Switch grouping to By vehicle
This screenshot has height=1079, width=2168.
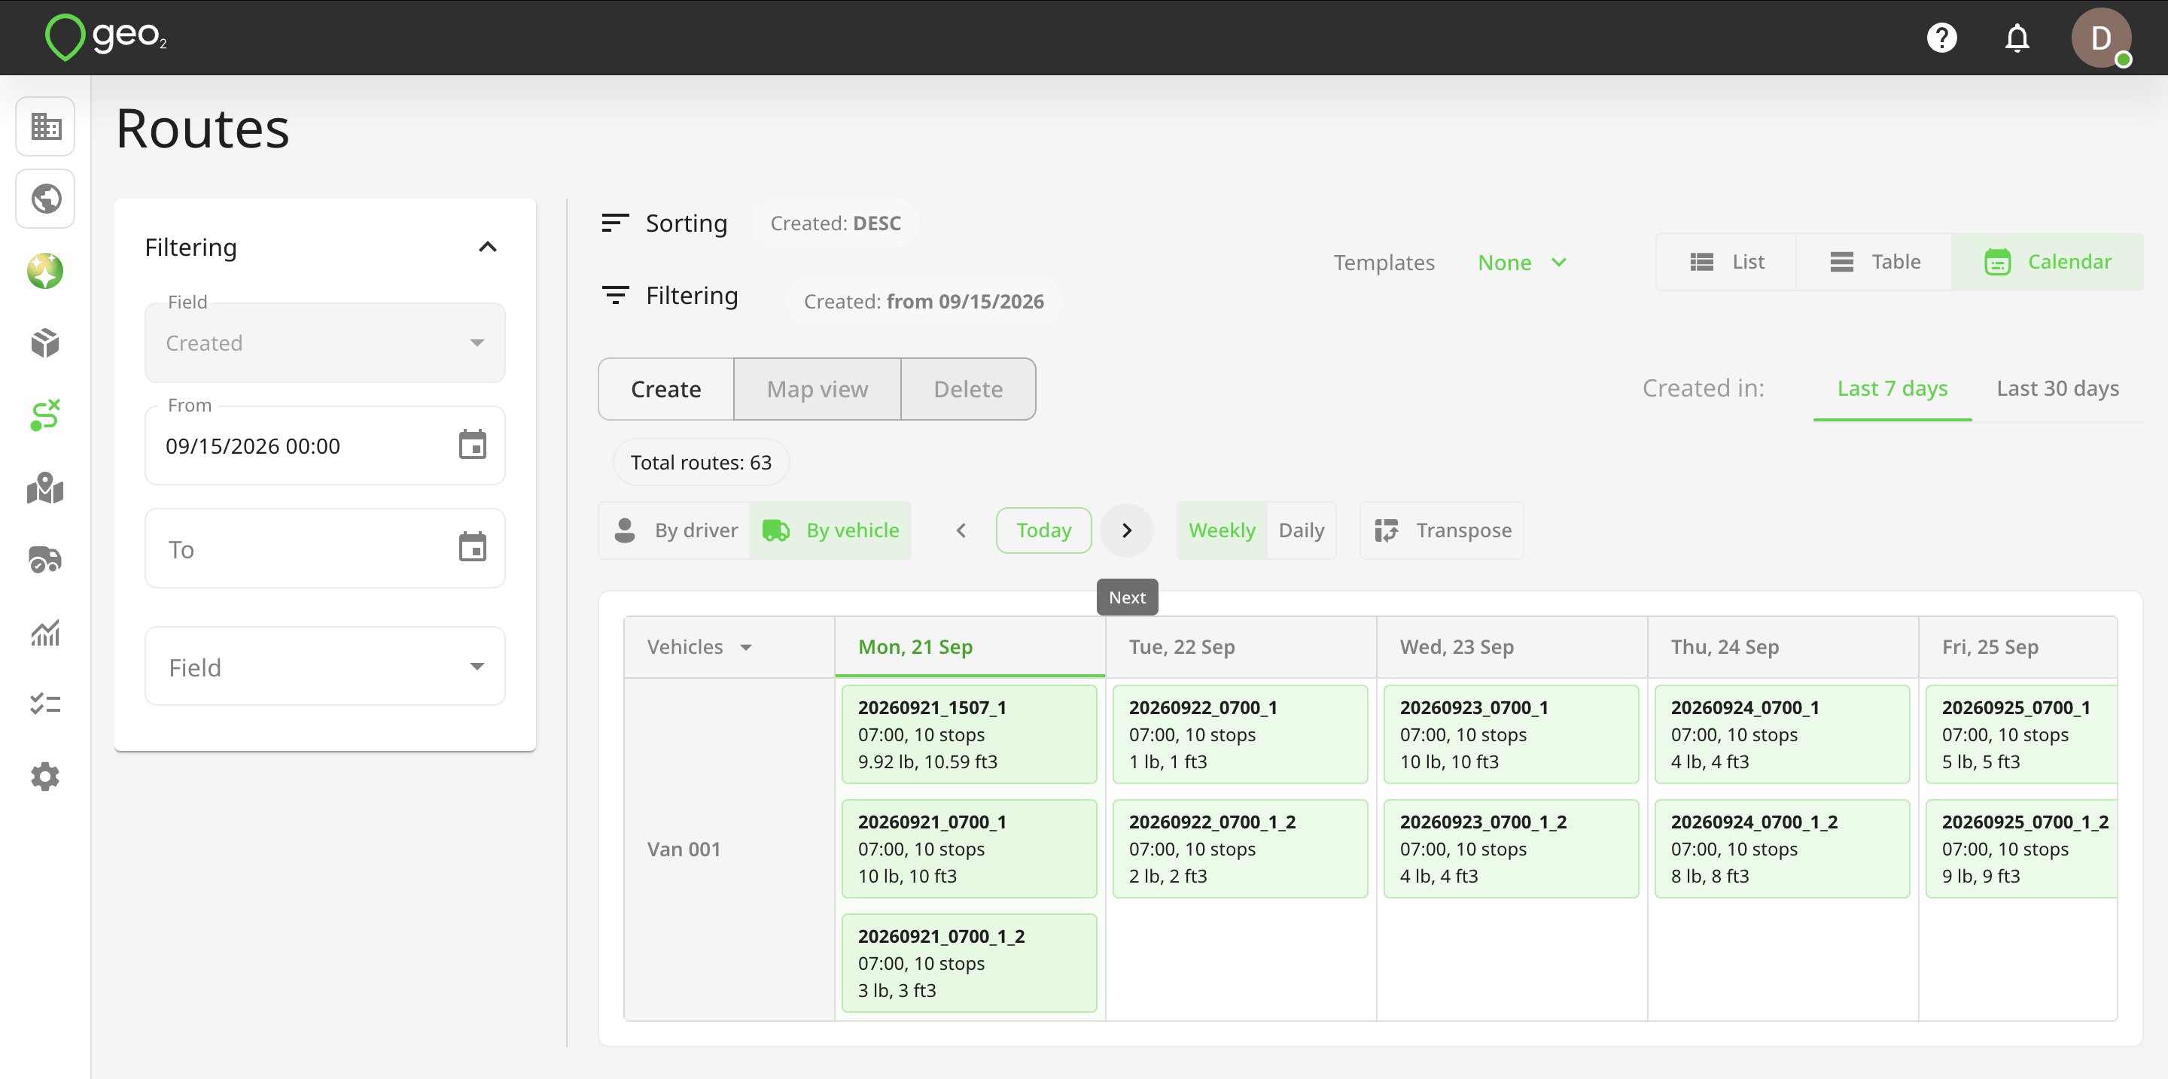point(830,530)
